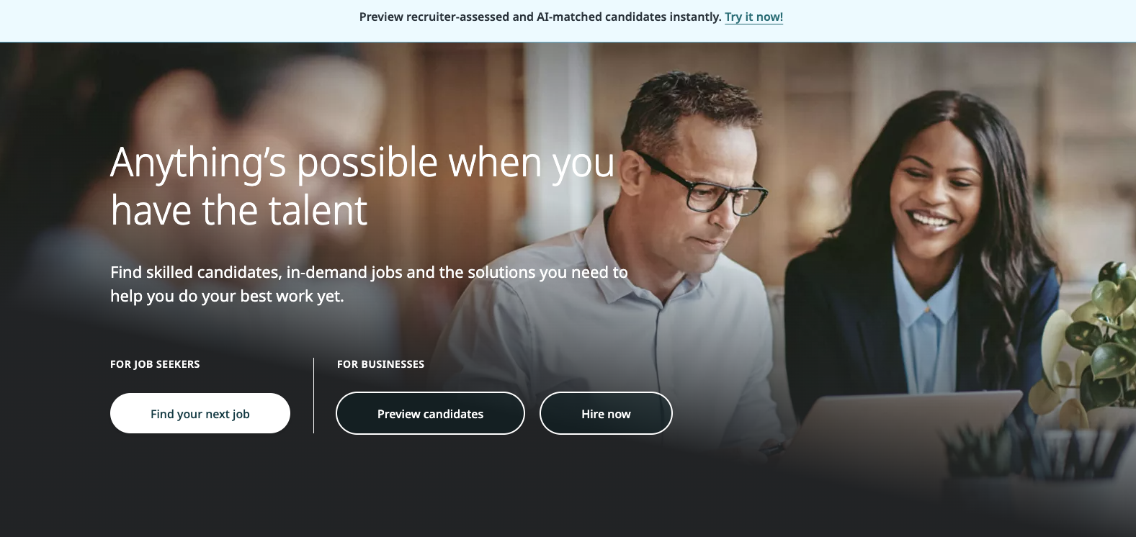Click the "Preview recruiter-assessed" banner text
The image size is (1136, 537).
540,17
